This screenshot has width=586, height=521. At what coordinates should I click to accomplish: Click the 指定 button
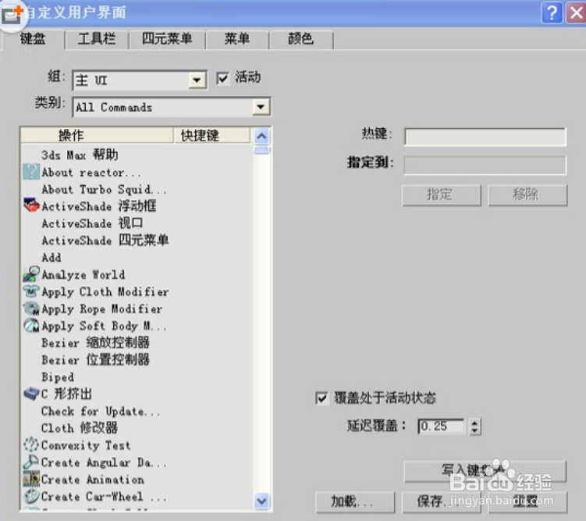(442, 194)
